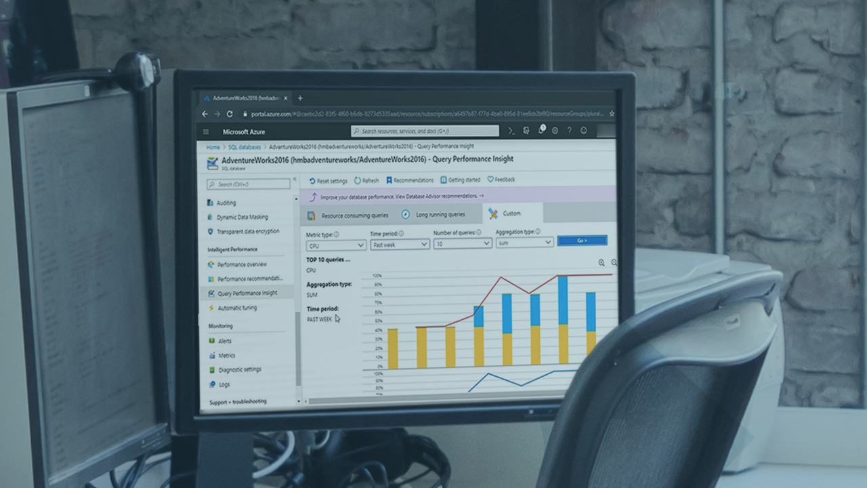The width and height of the screenshot is (867, 488).
Task: Click the smiley feedback icon in top bar
Action: [x=584, y=130]
